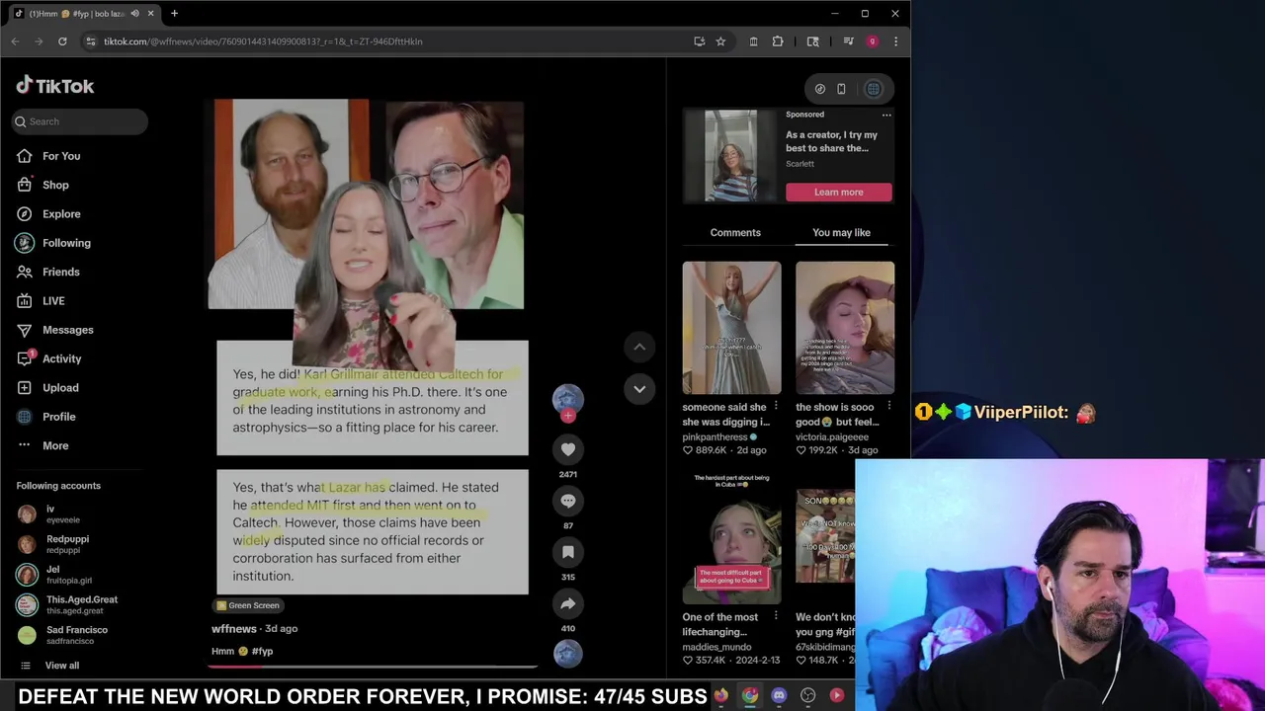Open the pinkpantheress video thumbnail
The image size is (1265, 711).
click(731, 328)
